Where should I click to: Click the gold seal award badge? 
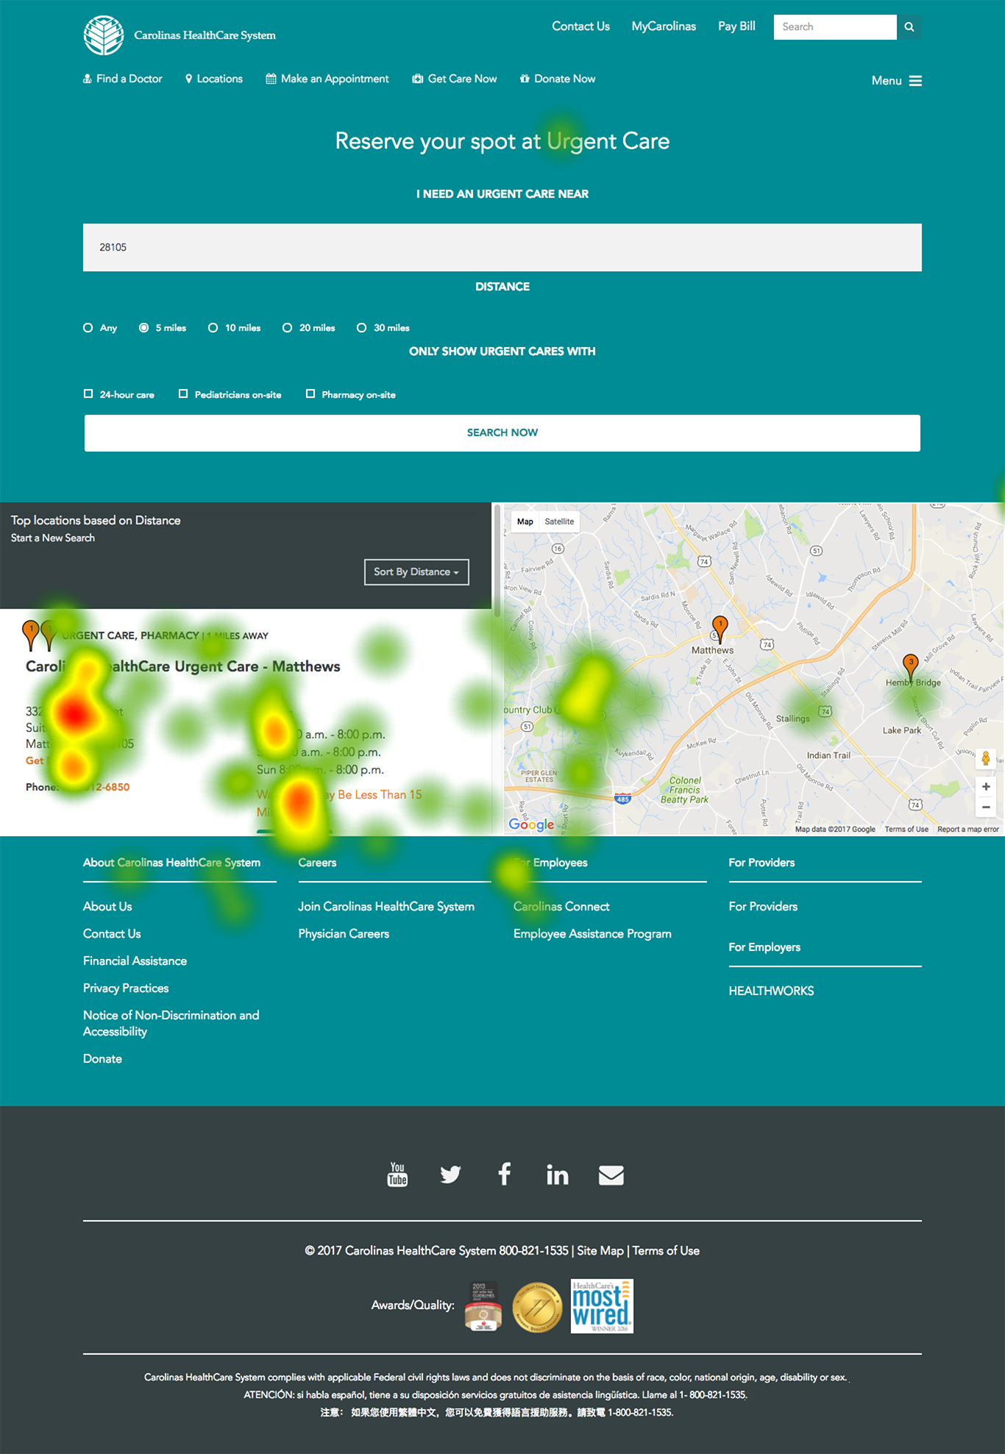pos(536,1307)
